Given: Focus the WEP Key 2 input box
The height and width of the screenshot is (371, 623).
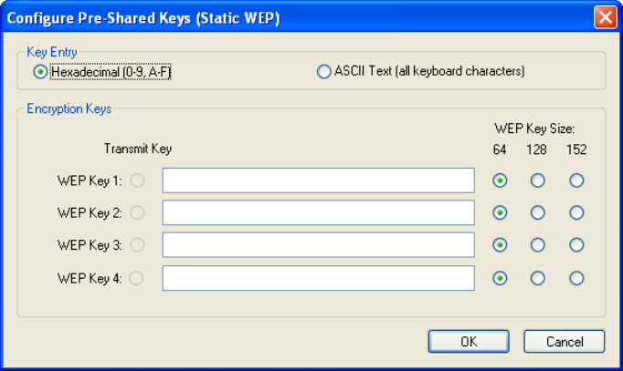Looking at the screenshot, I should pyautogui.click(x=319, y=212).
